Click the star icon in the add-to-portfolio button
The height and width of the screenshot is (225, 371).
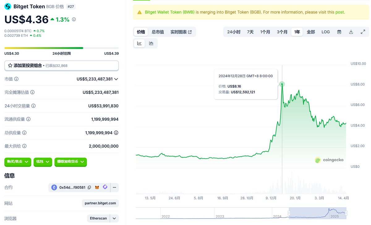pos(10,66)
